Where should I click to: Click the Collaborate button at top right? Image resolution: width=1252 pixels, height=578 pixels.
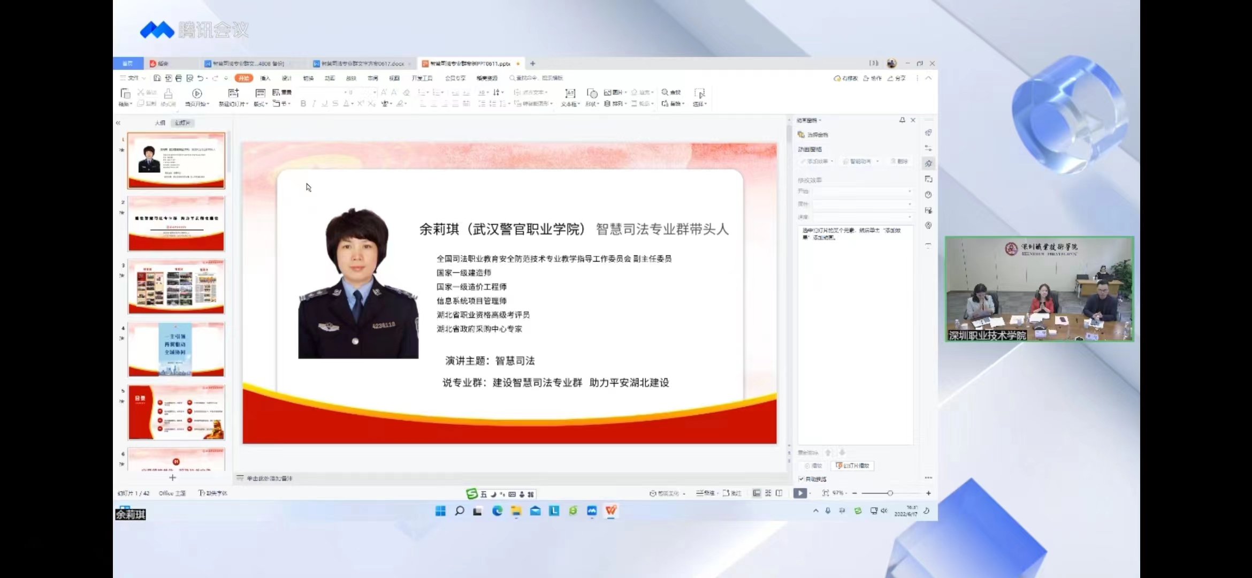873,78
